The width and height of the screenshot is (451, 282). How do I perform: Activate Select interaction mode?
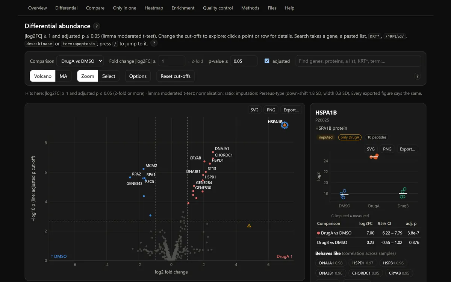click(109, 76)
